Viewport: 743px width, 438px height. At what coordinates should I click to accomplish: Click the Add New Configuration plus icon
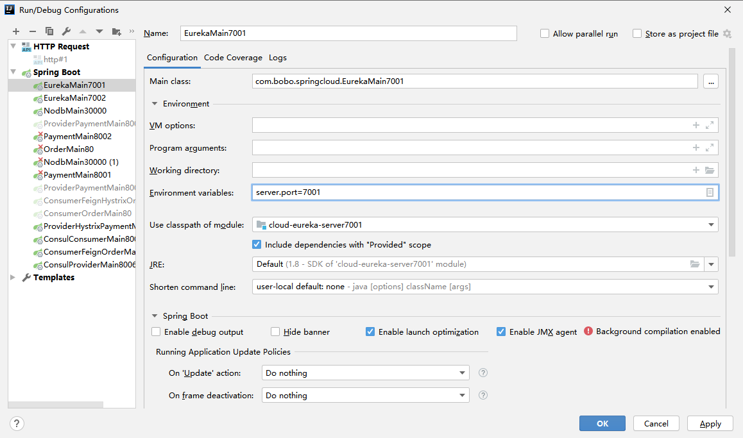[16, 31]
